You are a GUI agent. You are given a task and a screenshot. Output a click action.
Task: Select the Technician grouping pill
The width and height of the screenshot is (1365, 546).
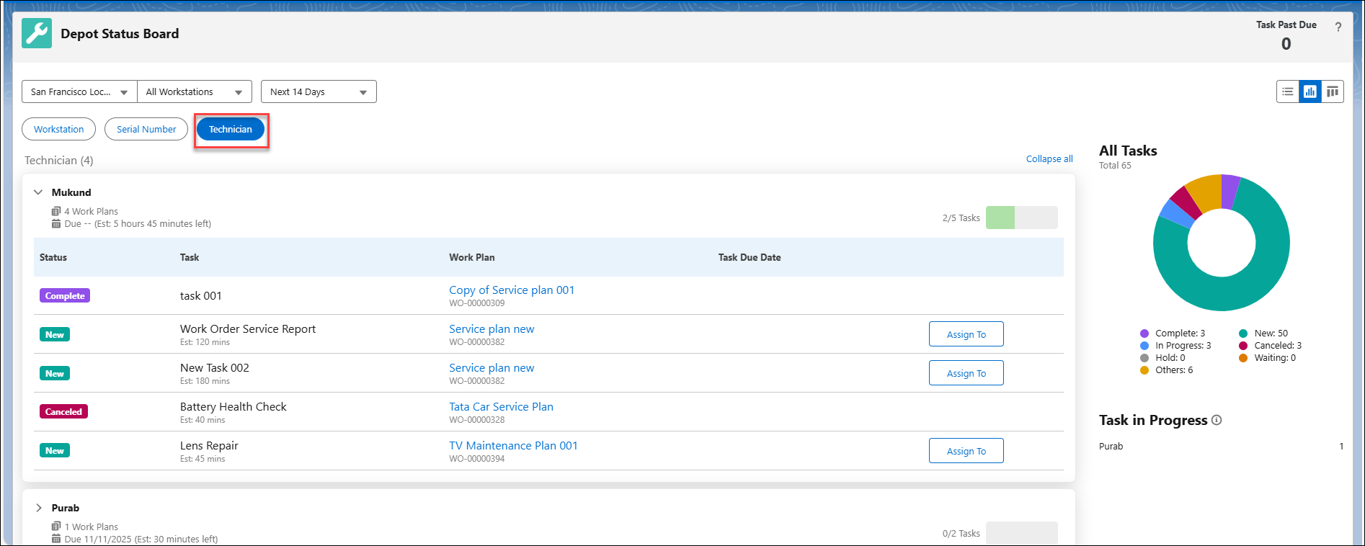[231, 129]
